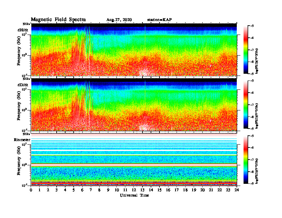
Task: Click hour tick label "7" on time axis
Action: [91, 190]
